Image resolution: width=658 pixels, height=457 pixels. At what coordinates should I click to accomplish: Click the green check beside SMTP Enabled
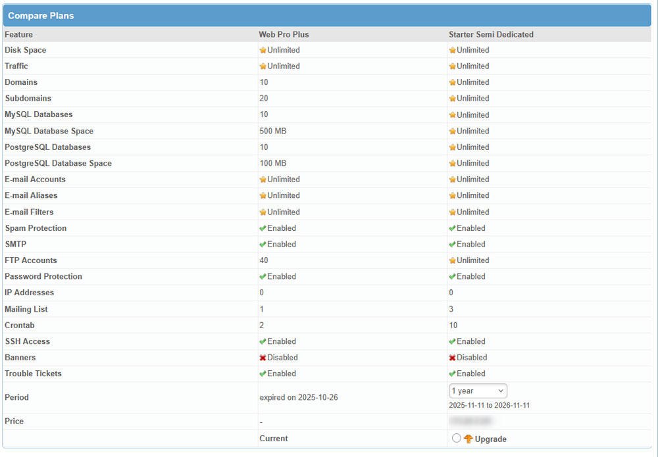263,244
